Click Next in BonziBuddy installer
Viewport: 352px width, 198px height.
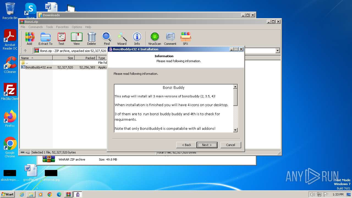click(x=207, y=145)
